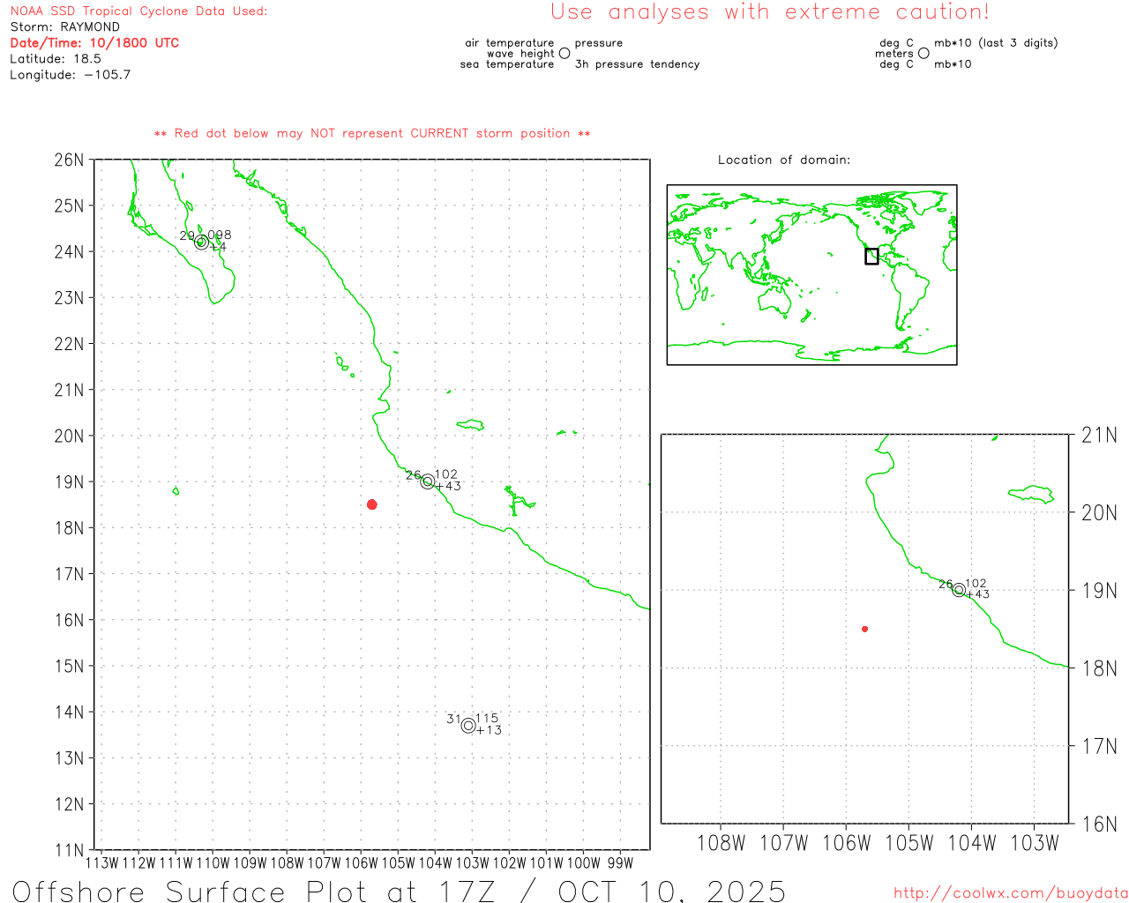
Task: Click the station circle in the zoomed inset map
Action: point(959,590)
